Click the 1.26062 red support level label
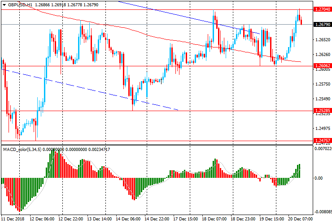Image resolution: width=332 pixels, height=224 pixels. tap(322, 66)
